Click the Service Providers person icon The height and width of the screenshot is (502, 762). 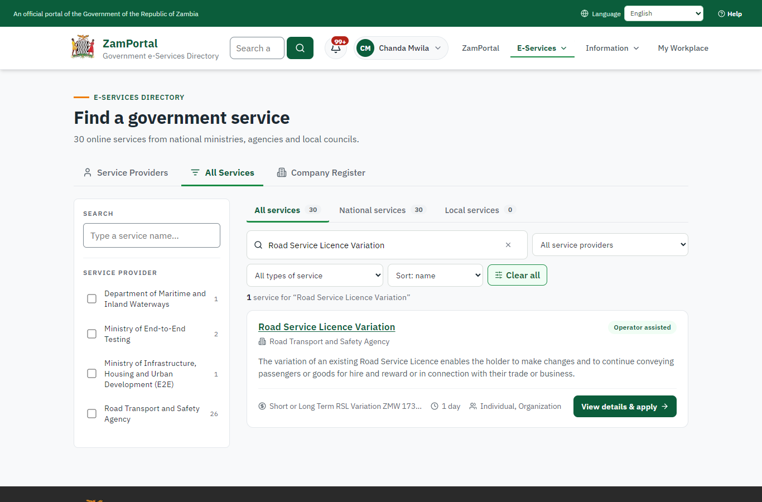point(88,172)
